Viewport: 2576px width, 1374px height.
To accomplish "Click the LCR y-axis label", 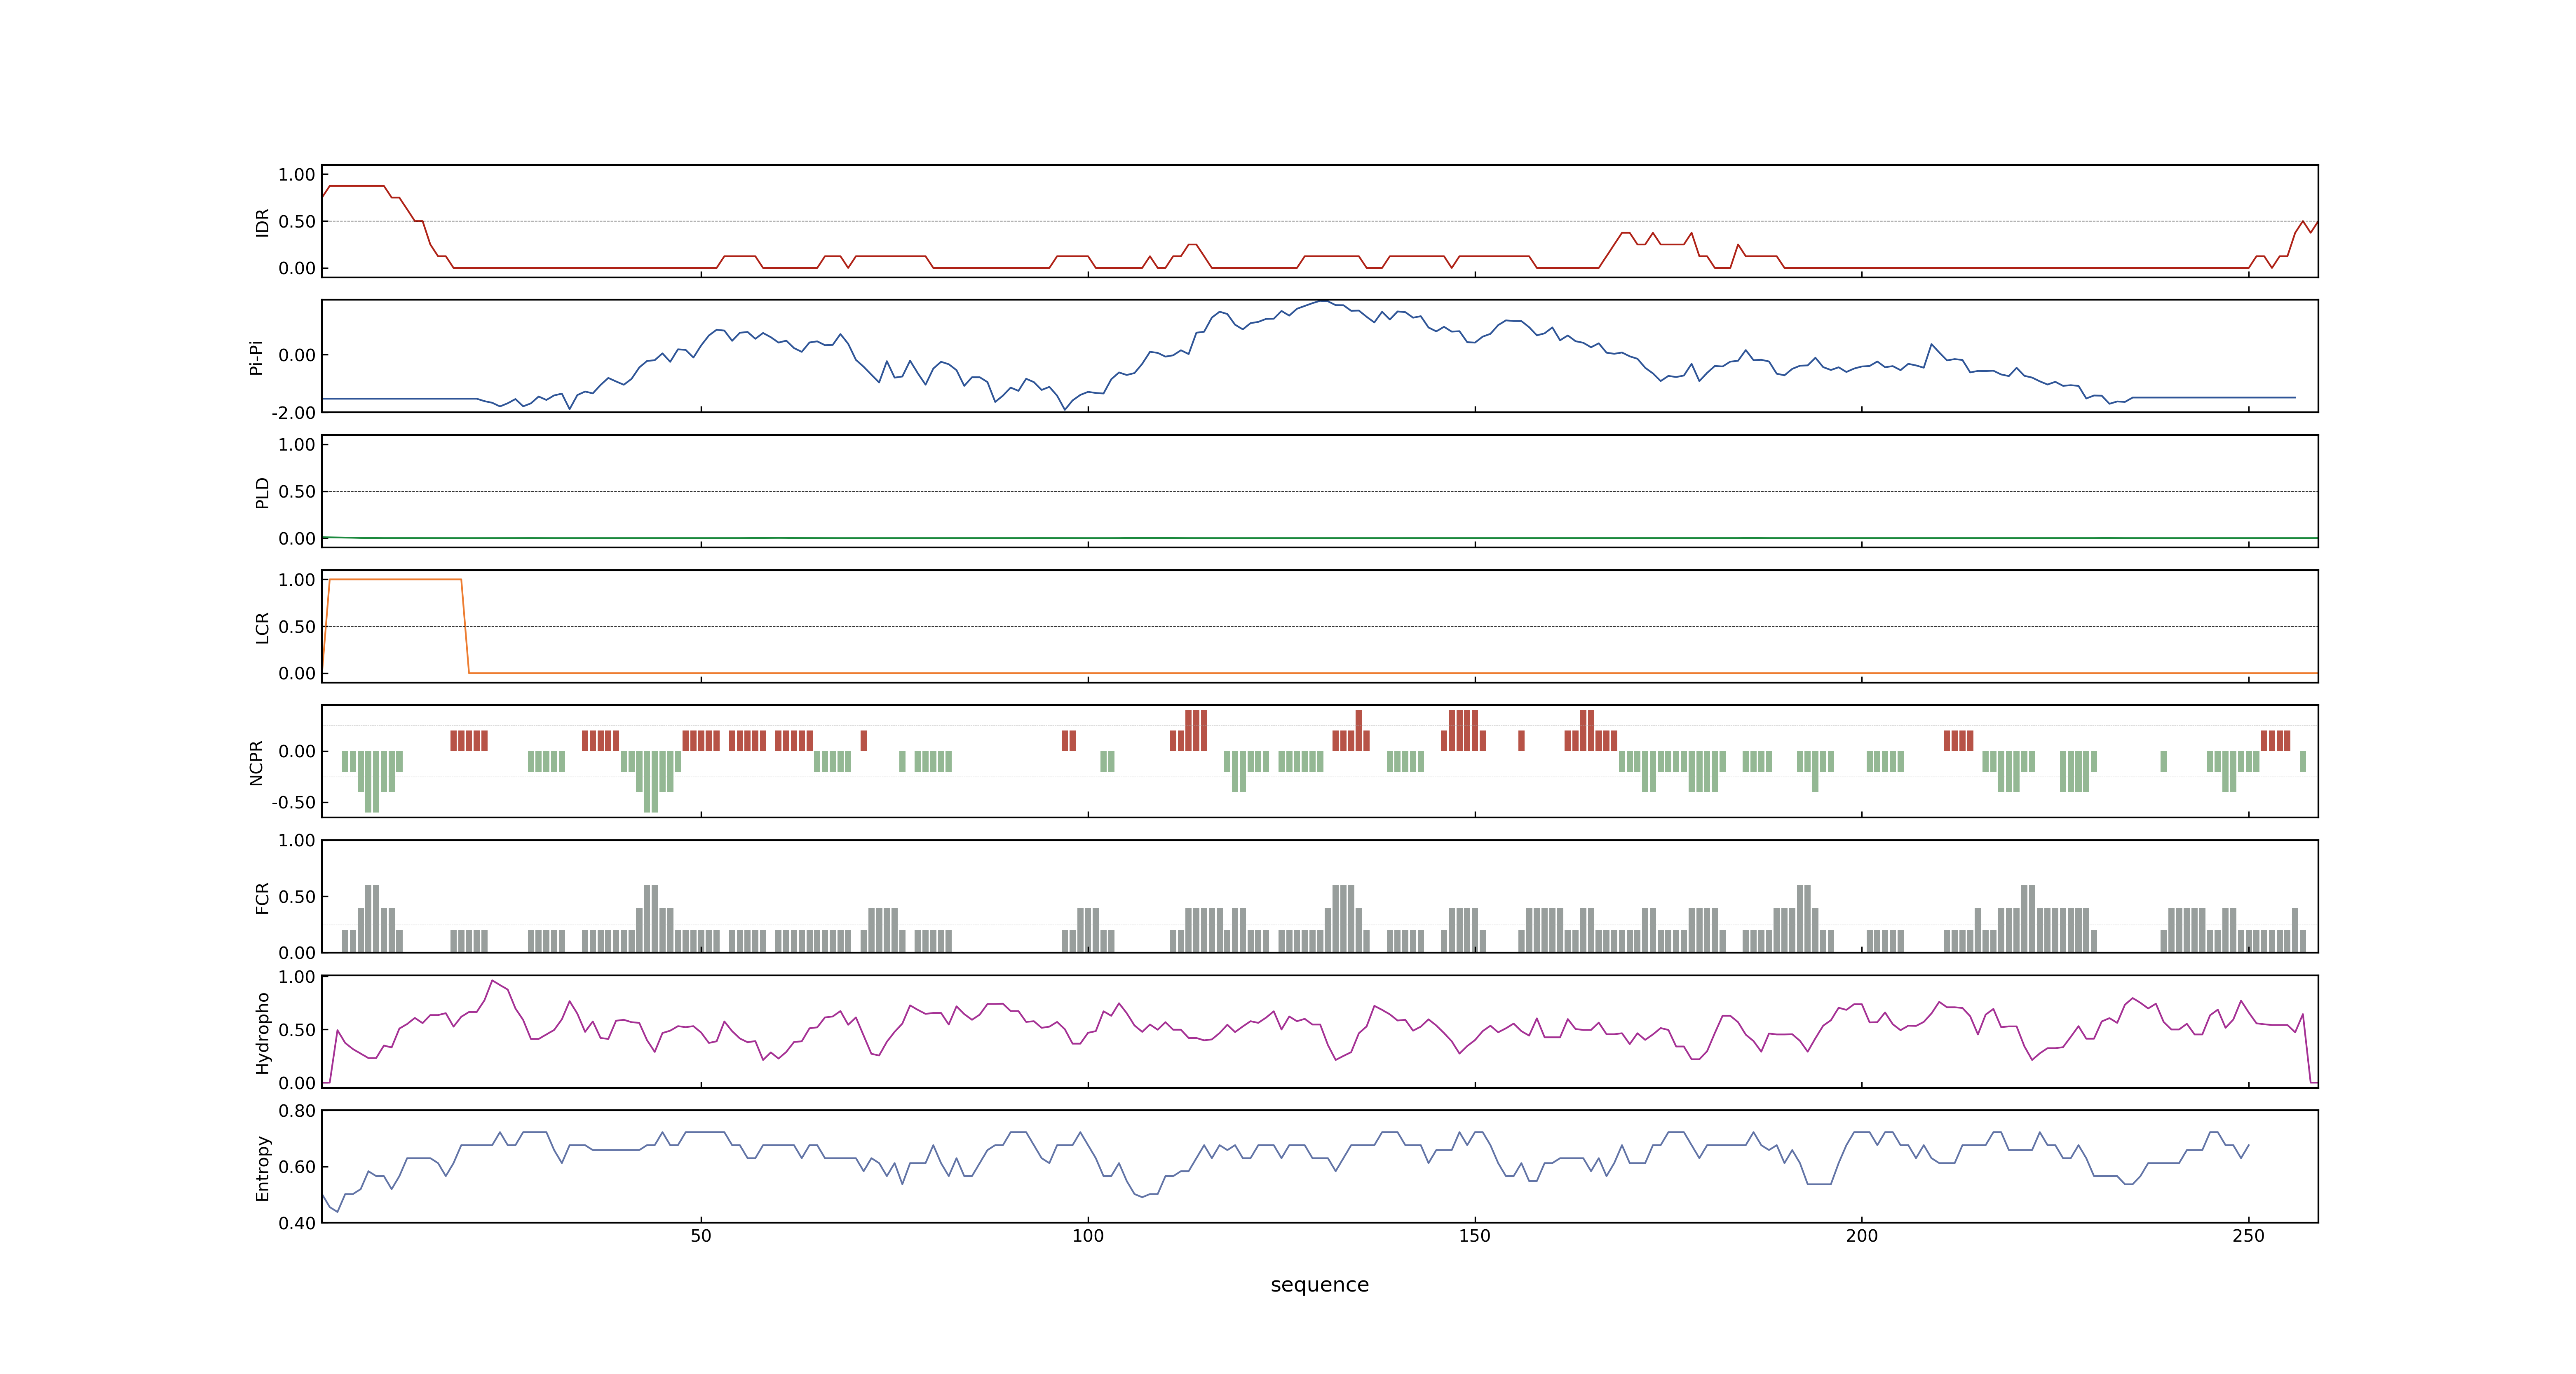I will (x=262, y=627).
